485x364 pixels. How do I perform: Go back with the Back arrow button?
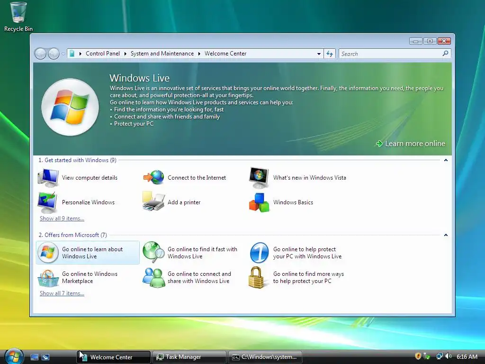pos(40,54)
